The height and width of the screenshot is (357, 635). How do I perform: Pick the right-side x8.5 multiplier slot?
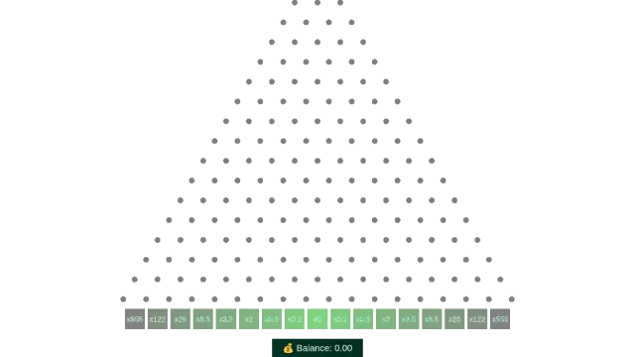432,319
